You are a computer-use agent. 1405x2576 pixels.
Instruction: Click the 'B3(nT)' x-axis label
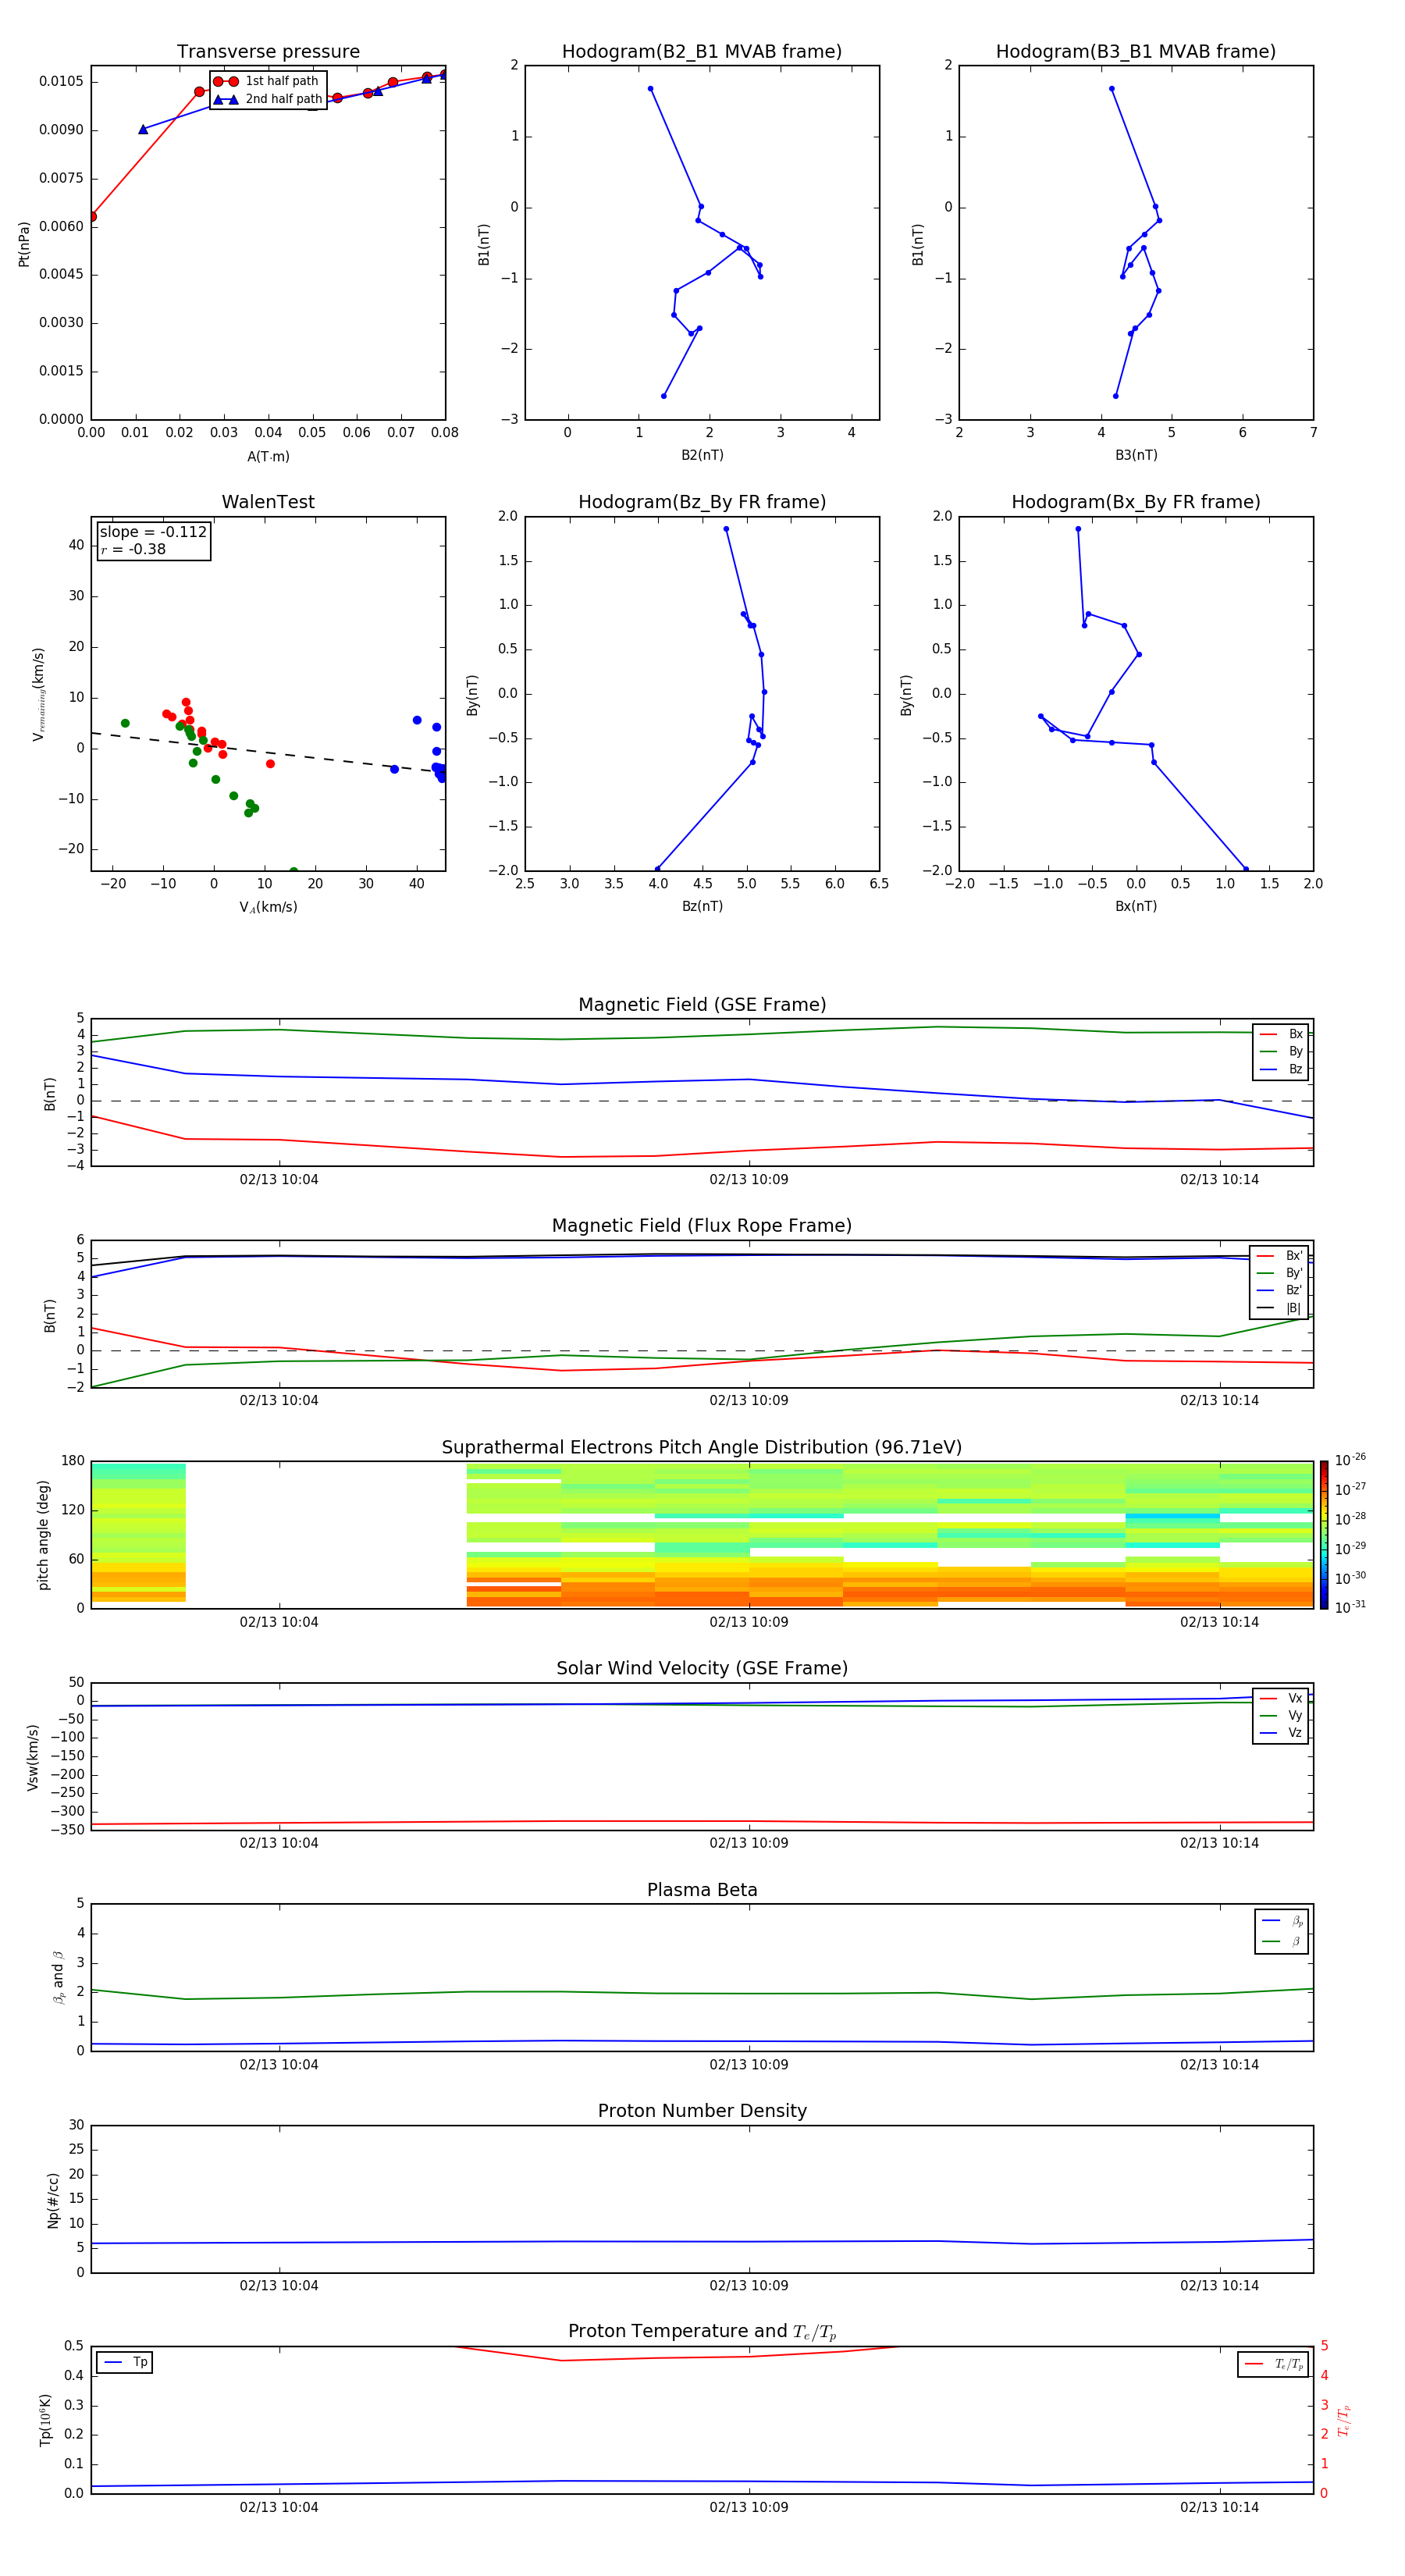click(x=1136, y=455)
